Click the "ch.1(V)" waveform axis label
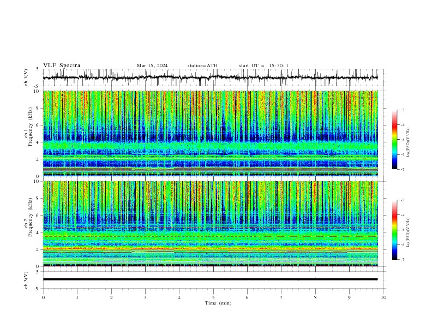 click(x=26, y=77)
